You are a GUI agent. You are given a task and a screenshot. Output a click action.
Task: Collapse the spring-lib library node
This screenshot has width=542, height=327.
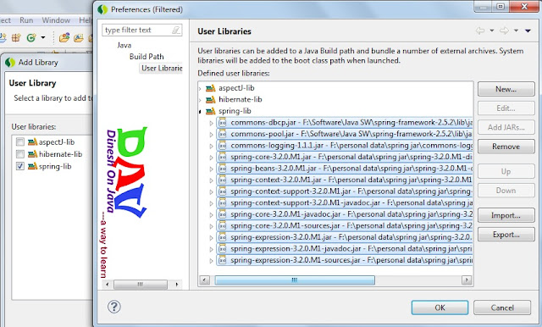(200, 111)
